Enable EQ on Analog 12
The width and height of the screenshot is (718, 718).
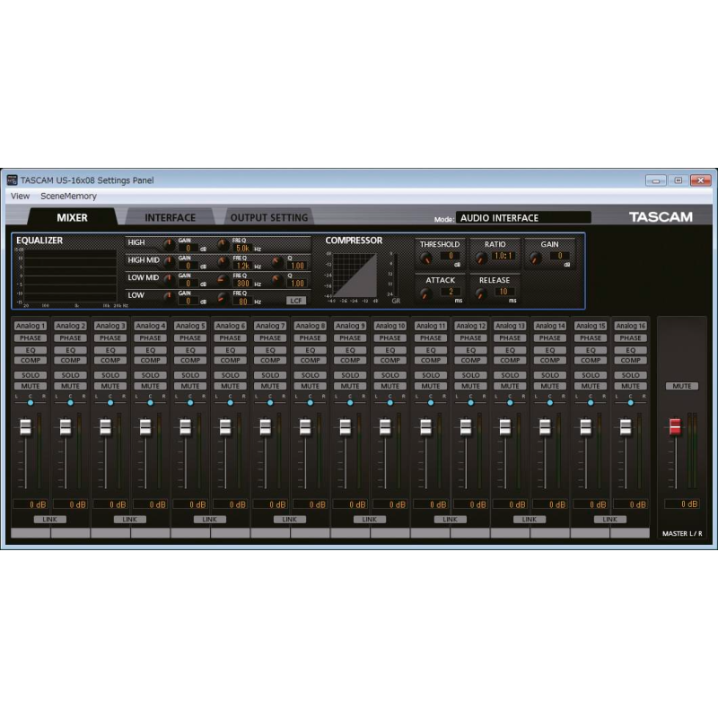pos(470,350)
